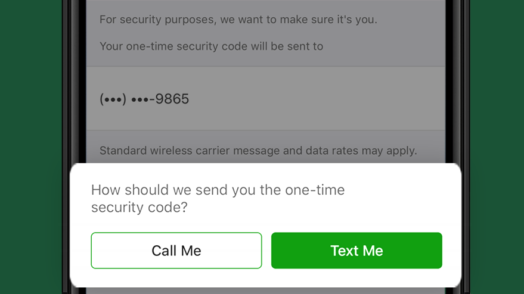Click the "How should we send you" prompt

(218, 190)
